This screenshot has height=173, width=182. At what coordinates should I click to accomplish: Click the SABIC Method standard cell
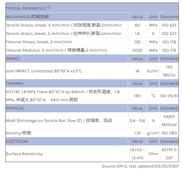point(169,121)
